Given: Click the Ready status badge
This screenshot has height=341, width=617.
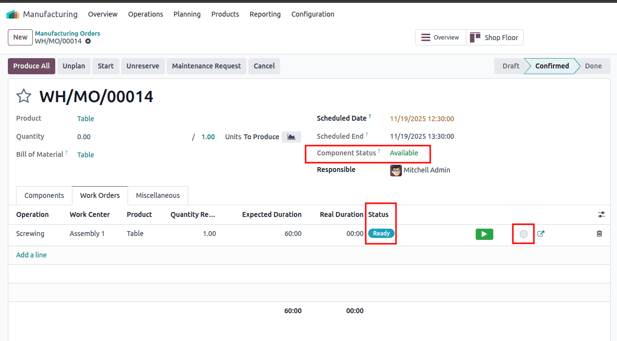Looking at the screenshot, I should point(381,234).
